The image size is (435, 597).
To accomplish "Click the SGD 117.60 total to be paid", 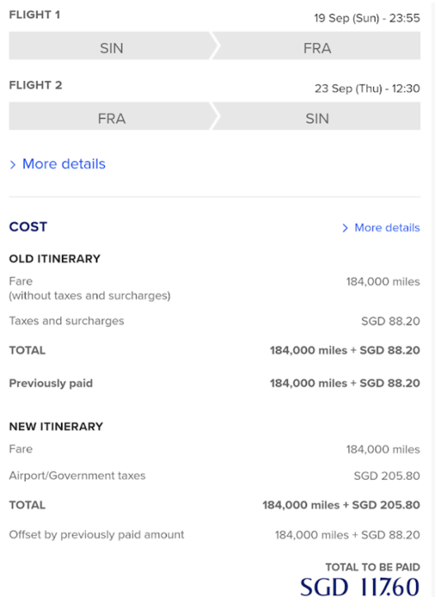I will coord(360,586).
